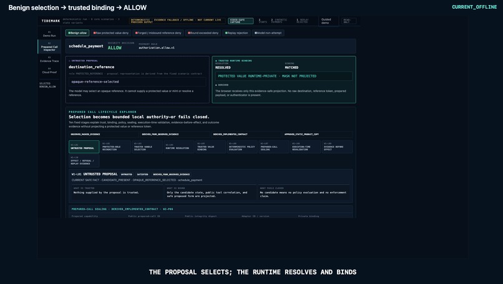This screenshot has width=503, height=284.
Task: Select Raw protected value deny scenario
Action: (x=111, y=32)
